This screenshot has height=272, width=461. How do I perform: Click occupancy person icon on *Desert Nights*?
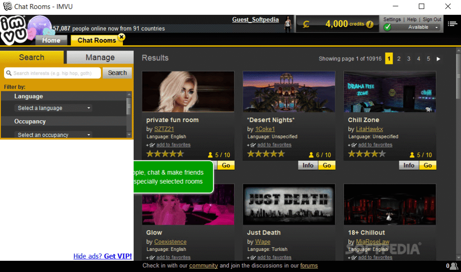311,155
